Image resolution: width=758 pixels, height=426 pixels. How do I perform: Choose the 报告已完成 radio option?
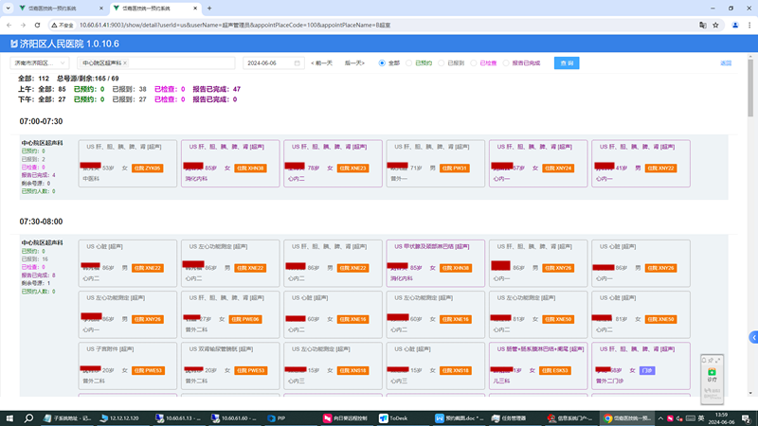coord(506,63)
